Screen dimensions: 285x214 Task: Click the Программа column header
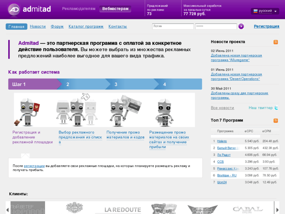coord(225,131)
